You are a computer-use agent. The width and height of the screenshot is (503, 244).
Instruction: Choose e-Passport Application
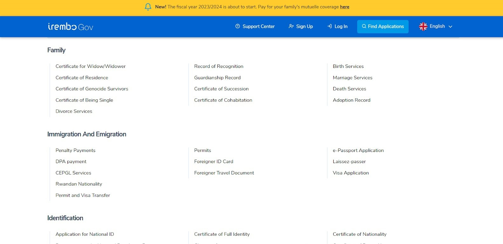pyautogui.click(x=358, y=150)
